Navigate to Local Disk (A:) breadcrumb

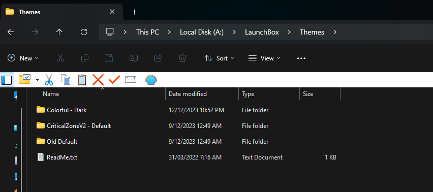click(202, 33)
